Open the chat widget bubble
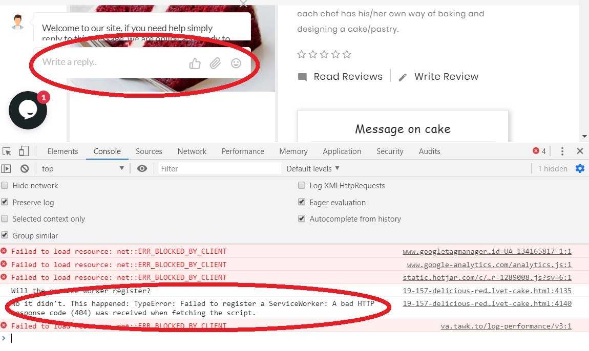589x351 pixels. click(28, 111)
